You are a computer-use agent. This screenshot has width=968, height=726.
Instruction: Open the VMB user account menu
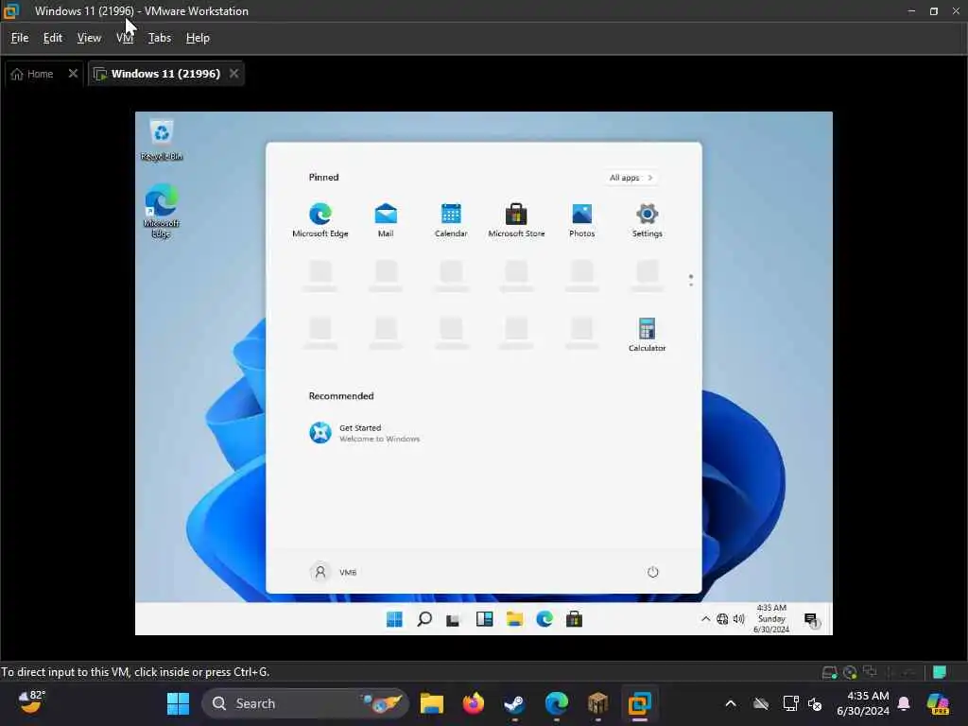click(x=334, y=572)
